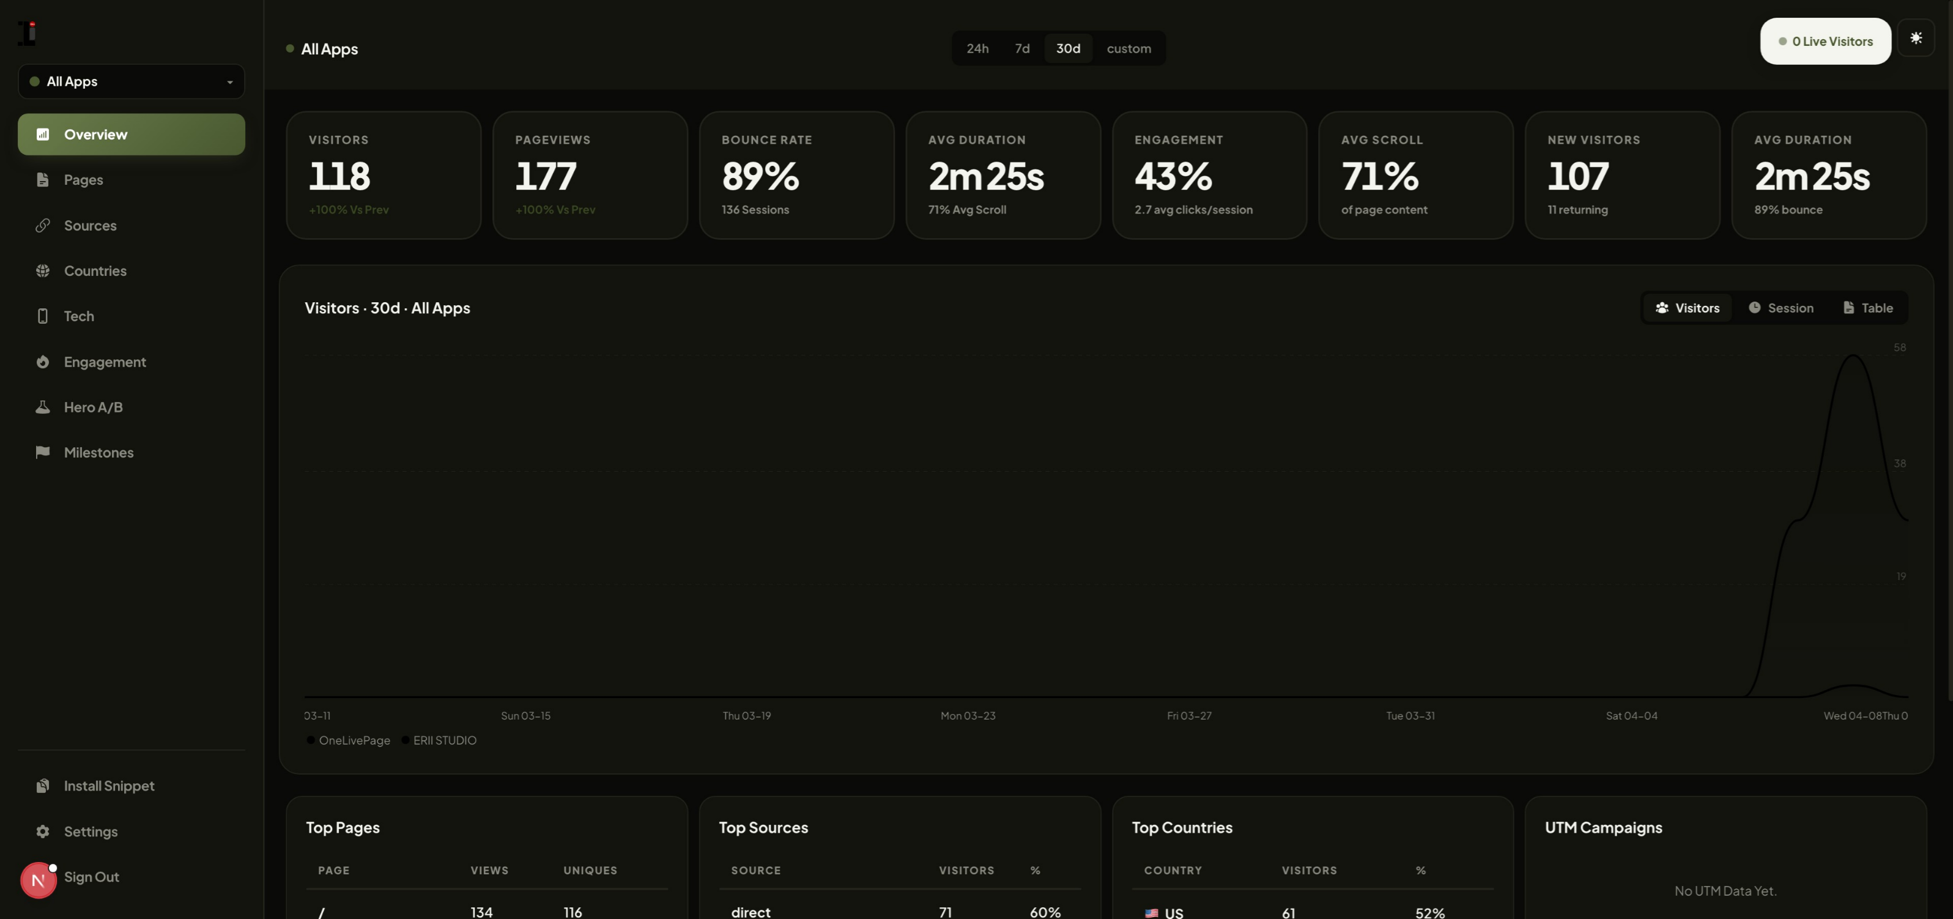Click the Milestones flag icon
Screen dimensions: 1953x919
tap(43, 452)
